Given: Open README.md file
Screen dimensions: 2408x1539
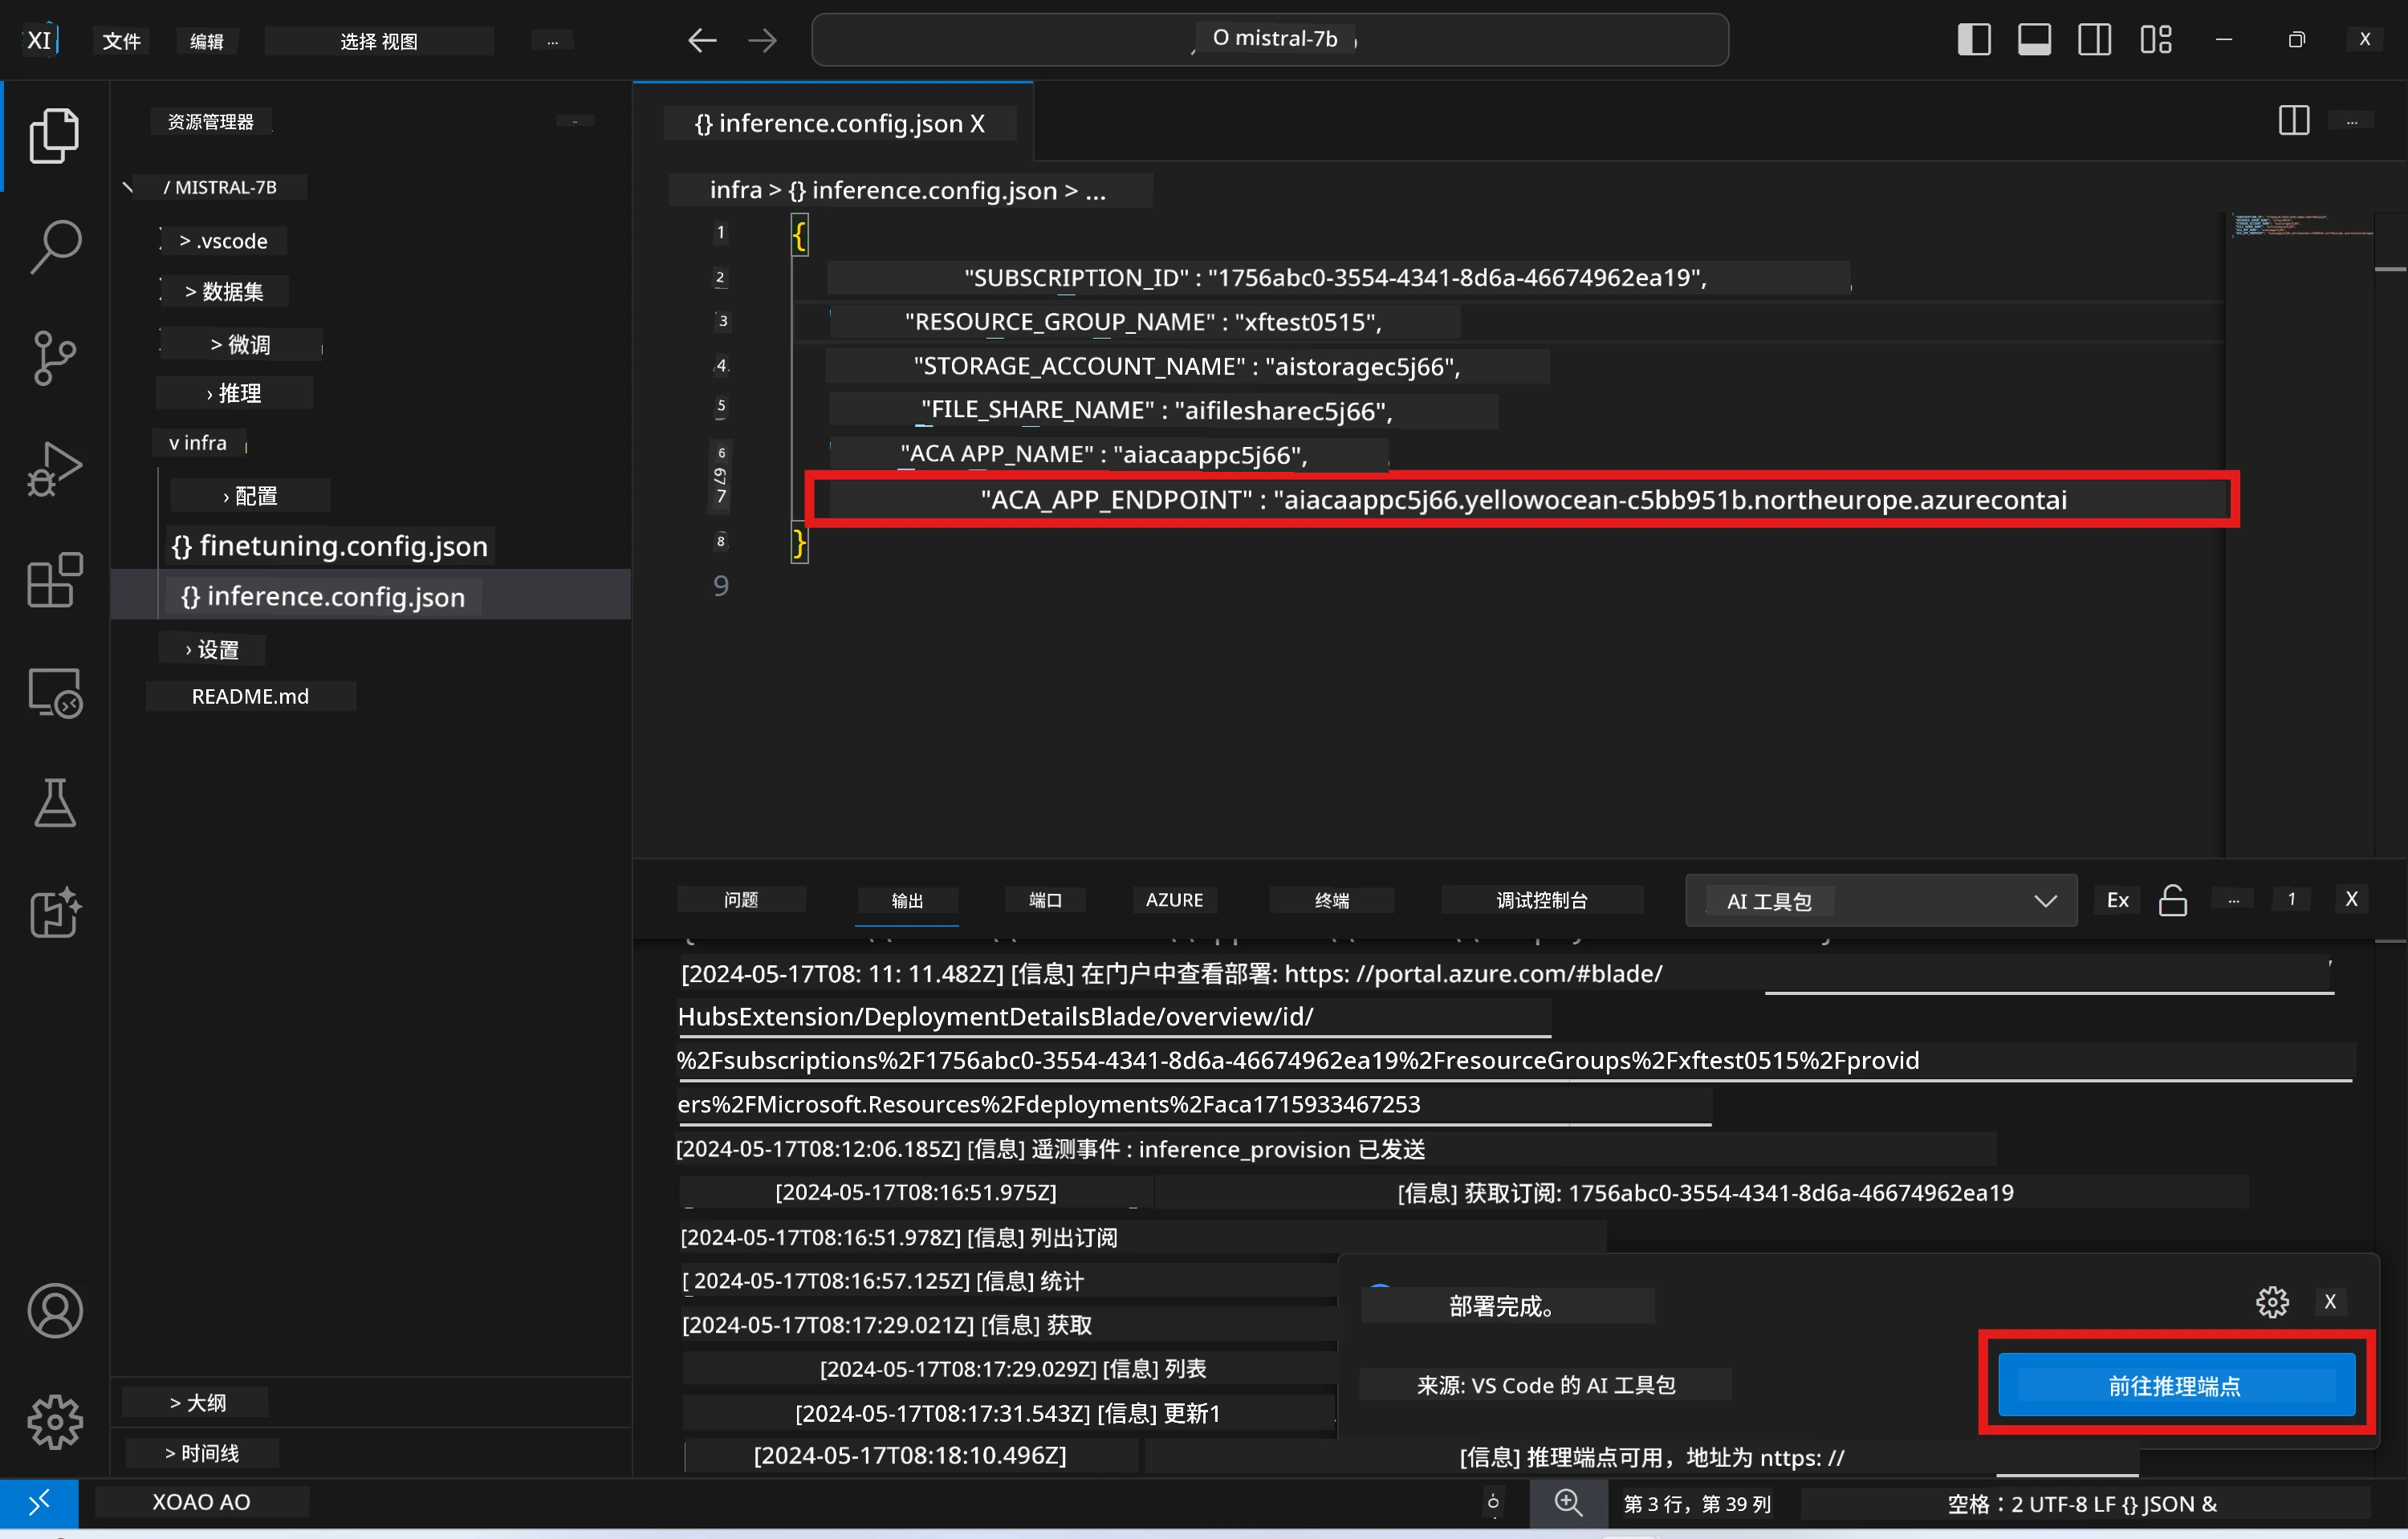Looking at the screenshot, I should [250, 696].
